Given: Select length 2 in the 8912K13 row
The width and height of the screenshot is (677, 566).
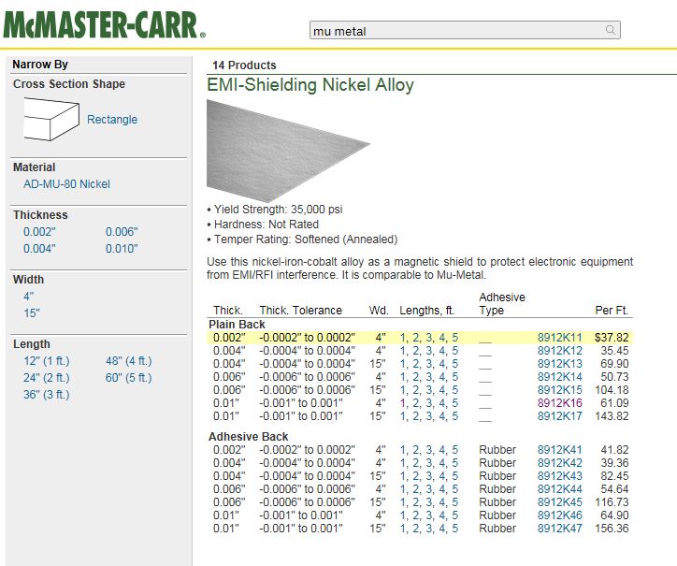Looking at the screenshot, I should 415,364.
